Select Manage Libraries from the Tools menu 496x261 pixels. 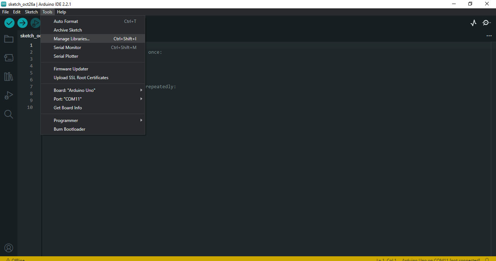point(71,38)
